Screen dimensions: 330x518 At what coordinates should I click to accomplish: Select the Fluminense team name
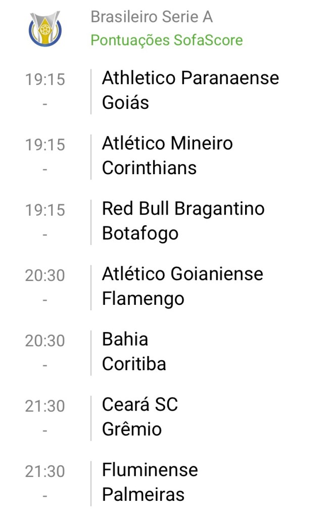[150, 470]
